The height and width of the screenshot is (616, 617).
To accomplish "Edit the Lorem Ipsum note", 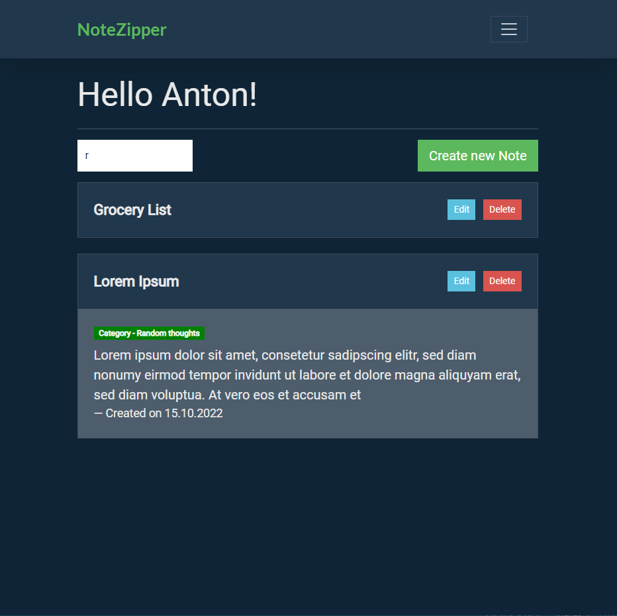I will [461, 281].
